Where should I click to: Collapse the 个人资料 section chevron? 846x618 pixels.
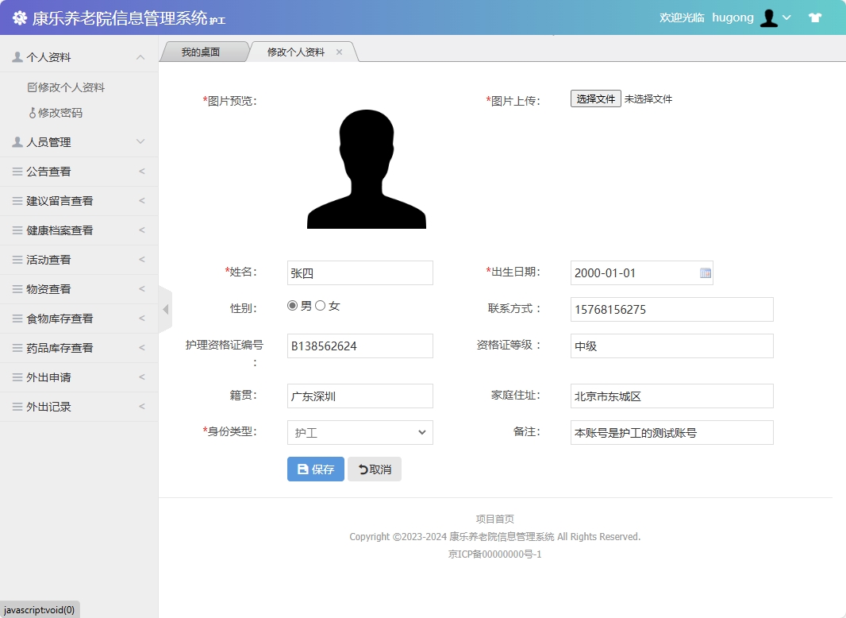pyautogui.click(x=140, y=56)
